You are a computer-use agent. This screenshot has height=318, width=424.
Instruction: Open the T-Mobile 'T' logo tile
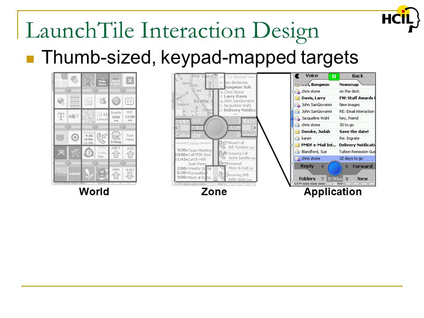(x=61, y=116)
